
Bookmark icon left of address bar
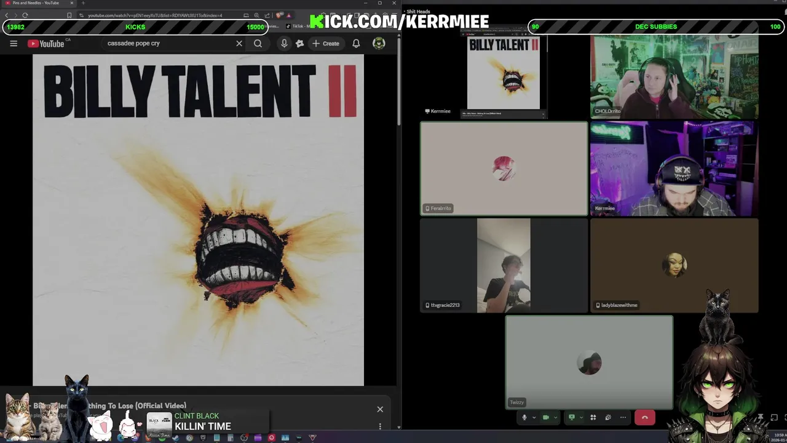tap(69, 15)
